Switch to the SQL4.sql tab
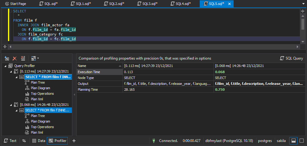Image resolution: width=307 pixels, height=146 pixels. tap(181, 4)
